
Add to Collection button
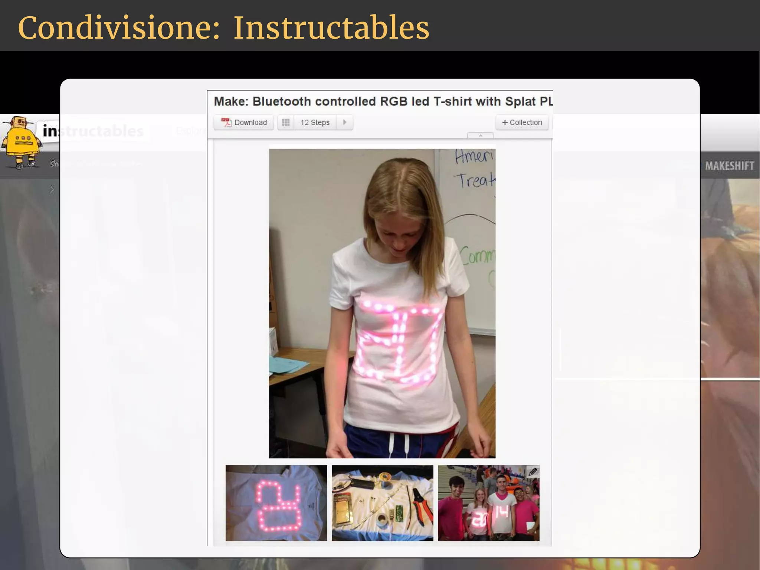522,122
